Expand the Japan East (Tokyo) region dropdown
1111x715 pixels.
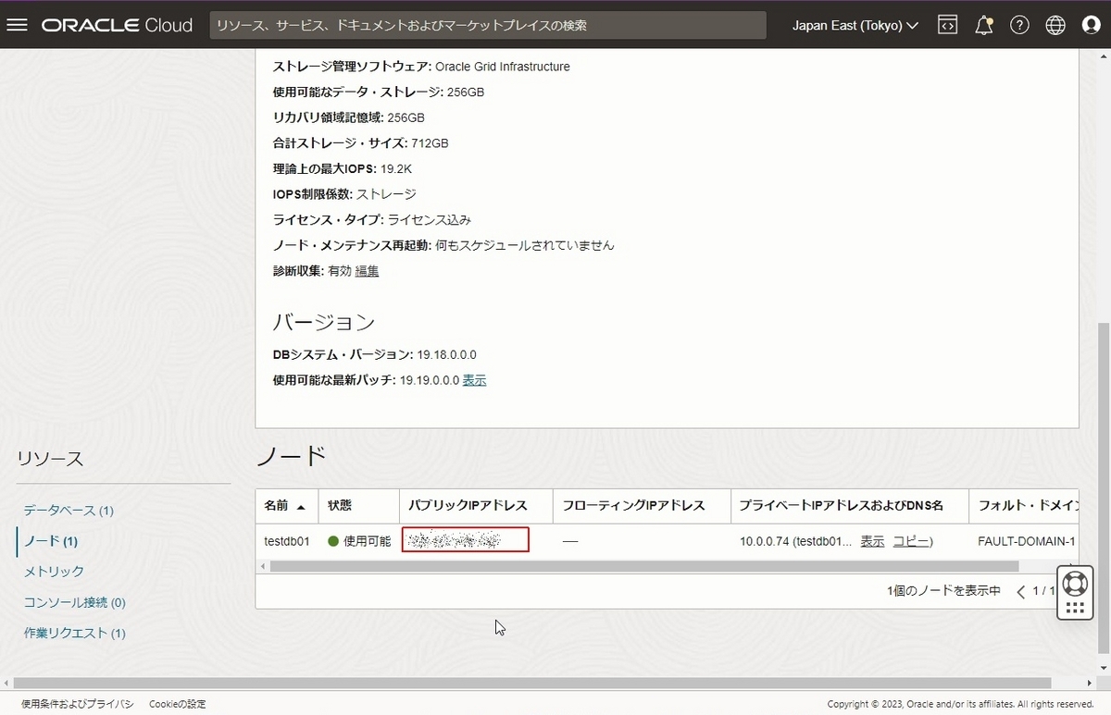tap(854, 25)
